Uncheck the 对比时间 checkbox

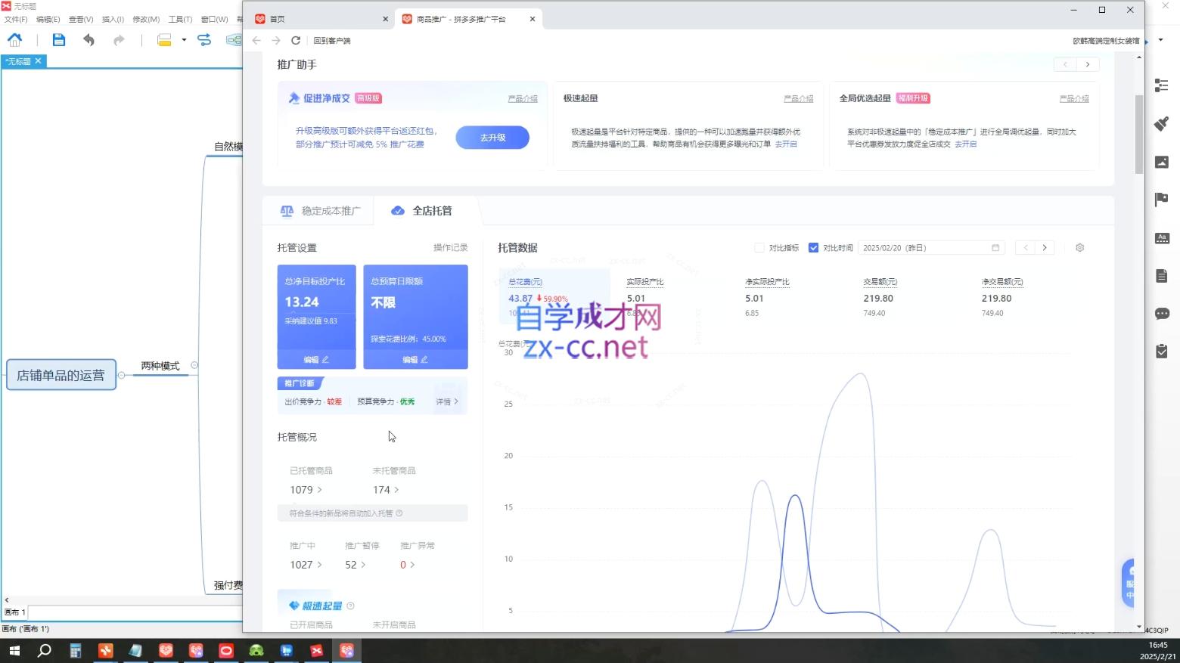coord(813,247)
